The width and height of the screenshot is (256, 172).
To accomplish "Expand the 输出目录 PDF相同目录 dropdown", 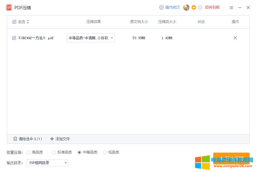I will pyautogui.click(x=48, y=163).
